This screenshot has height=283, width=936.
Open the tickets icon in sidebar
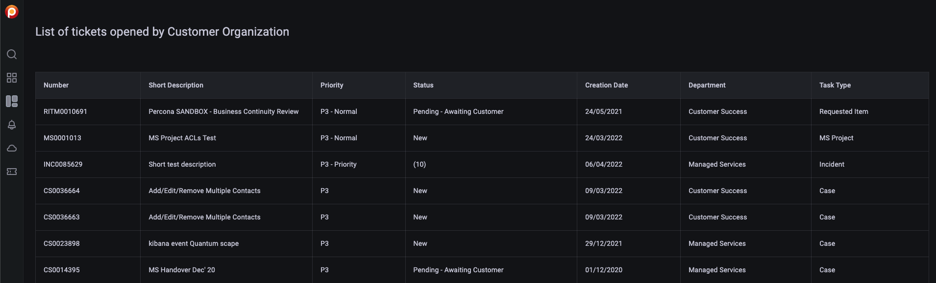click(x=12, y=172)
